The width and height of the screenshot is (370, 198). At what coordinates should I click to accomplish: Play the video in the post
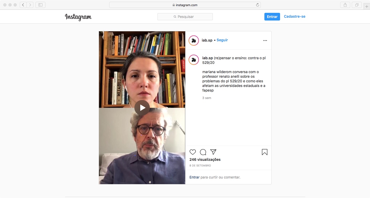click(142, 108)
